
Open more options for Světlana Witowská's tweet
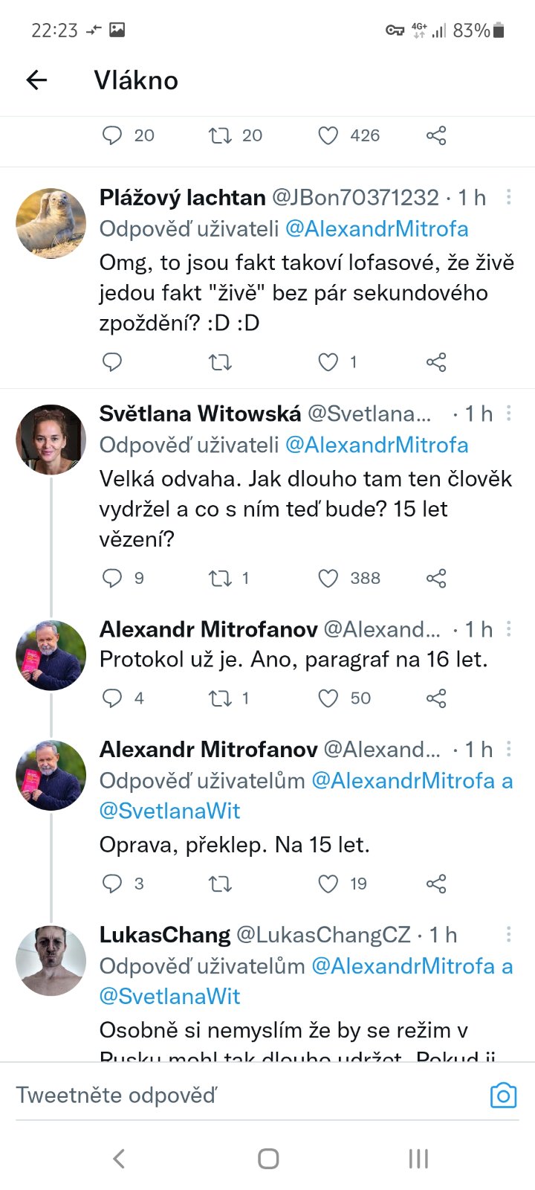(508, 414)
